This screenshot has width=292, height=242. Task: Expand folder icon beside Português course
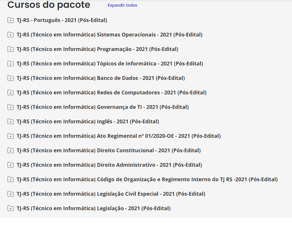tap(10, 20)
